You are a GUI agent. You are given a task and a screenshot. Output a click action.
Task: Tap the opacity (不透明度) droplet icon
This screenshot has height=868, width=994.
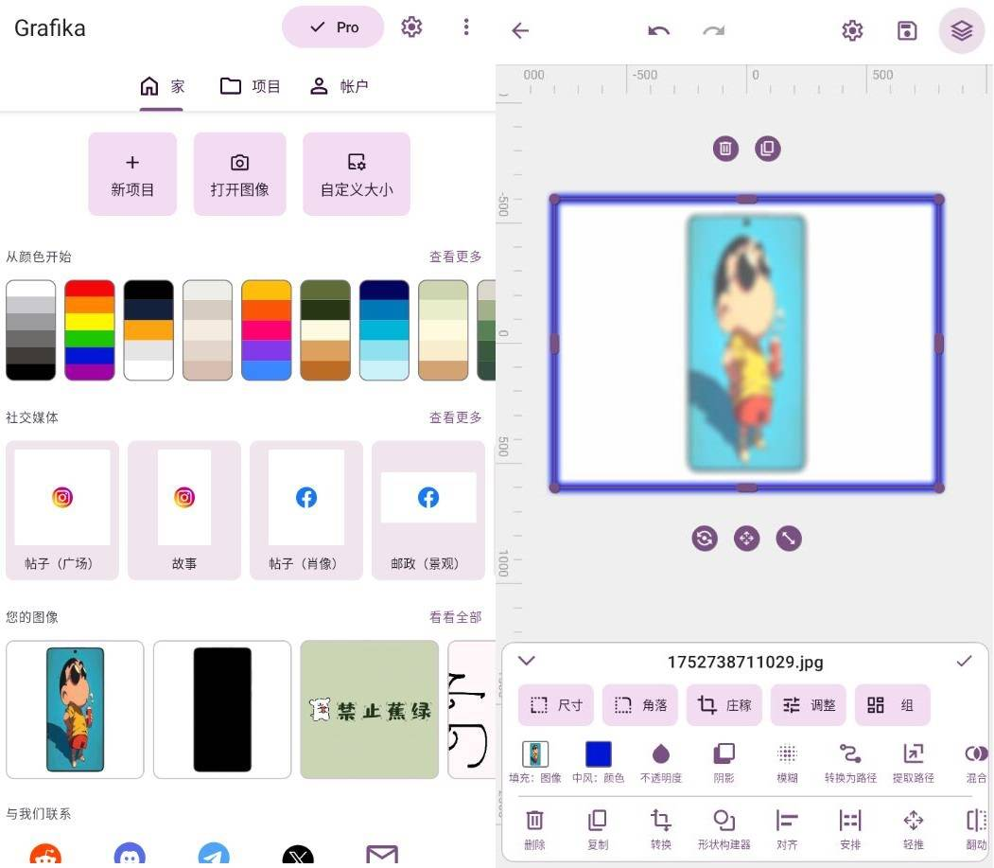[661, 754]
